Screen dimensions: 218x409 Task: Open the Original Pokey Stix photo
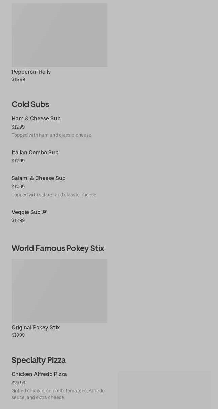(59, 291)
